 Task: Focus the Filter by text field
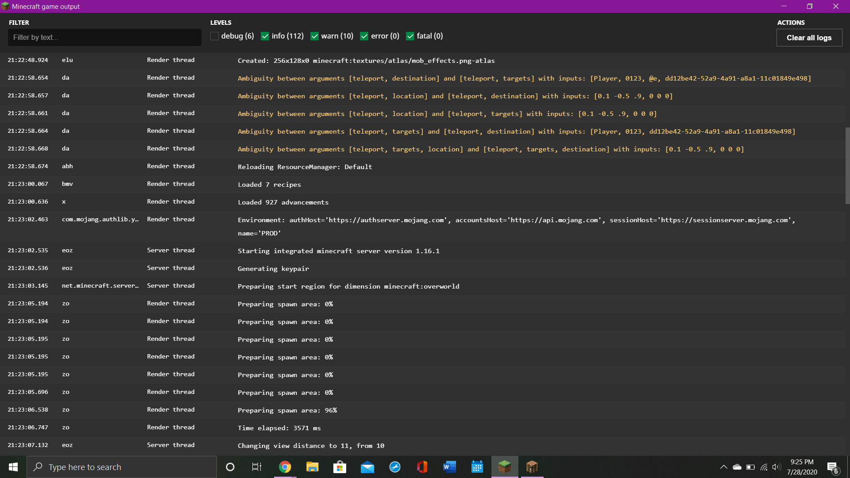[x=104, y=38]
